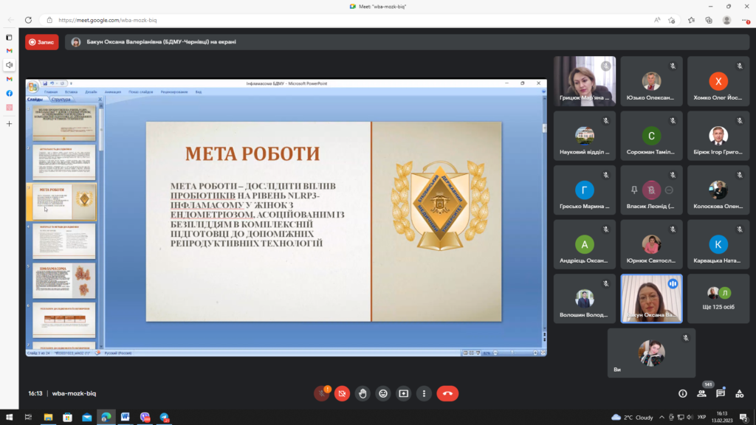The width and height of the screenshot is (756, 425).
Task: Remove Власик Леонід using the minus icon
Action: [669, 190]
